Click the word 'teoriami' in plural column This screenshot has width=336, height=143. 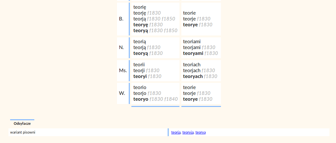pyautogui.click(x=192, y=42)
